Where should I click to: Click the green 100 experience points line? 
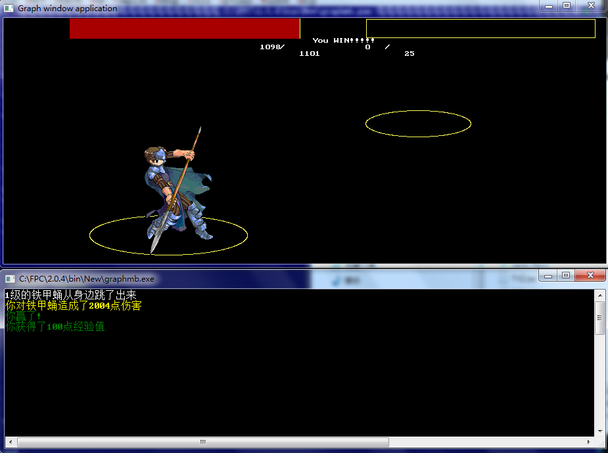click(x=55, y=326)
